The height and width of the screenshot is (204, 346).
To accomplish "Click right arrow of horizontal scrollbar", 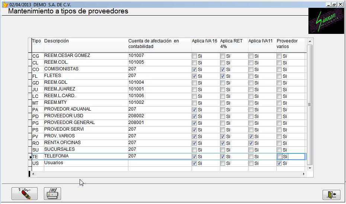I will click(304, 174).
